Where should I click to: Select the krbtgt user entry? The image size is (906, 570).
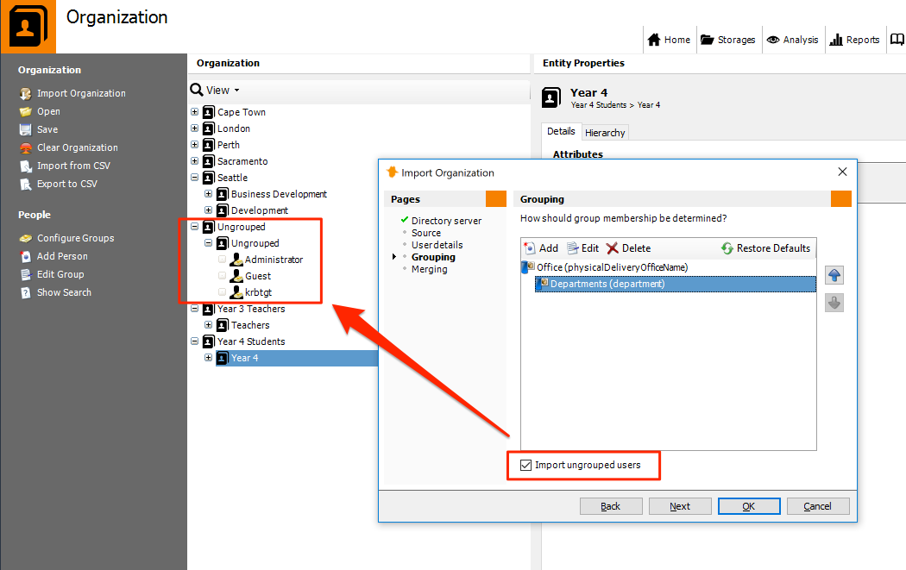[258, 292]
